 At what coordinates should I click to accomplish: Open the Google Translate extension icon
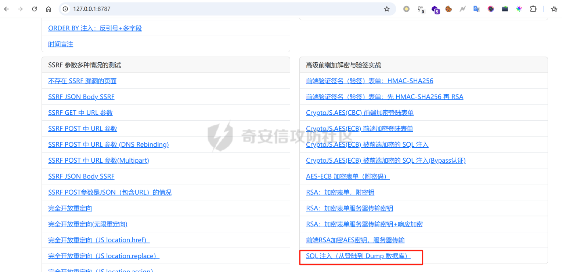pos(476,9)
